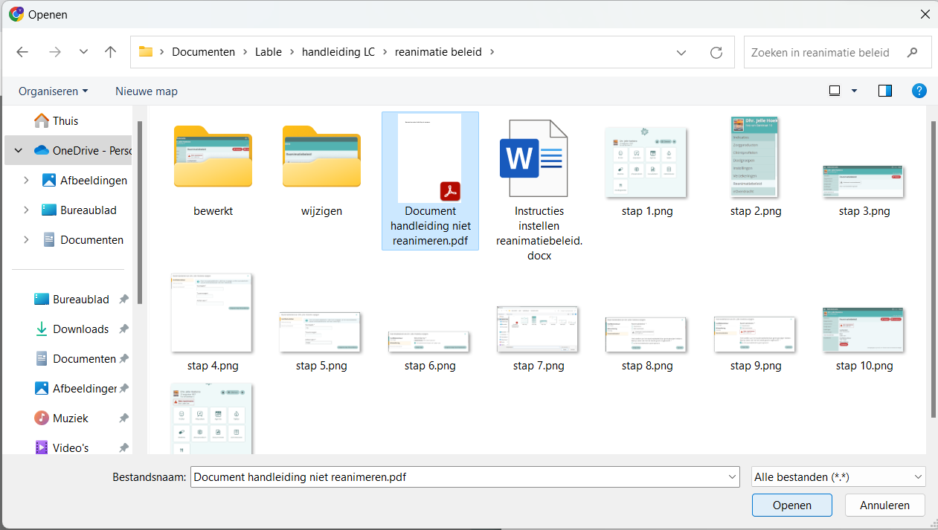Click the Back navigation arrow
This screenshot has height=530, width=938.
tap(22, 52)
